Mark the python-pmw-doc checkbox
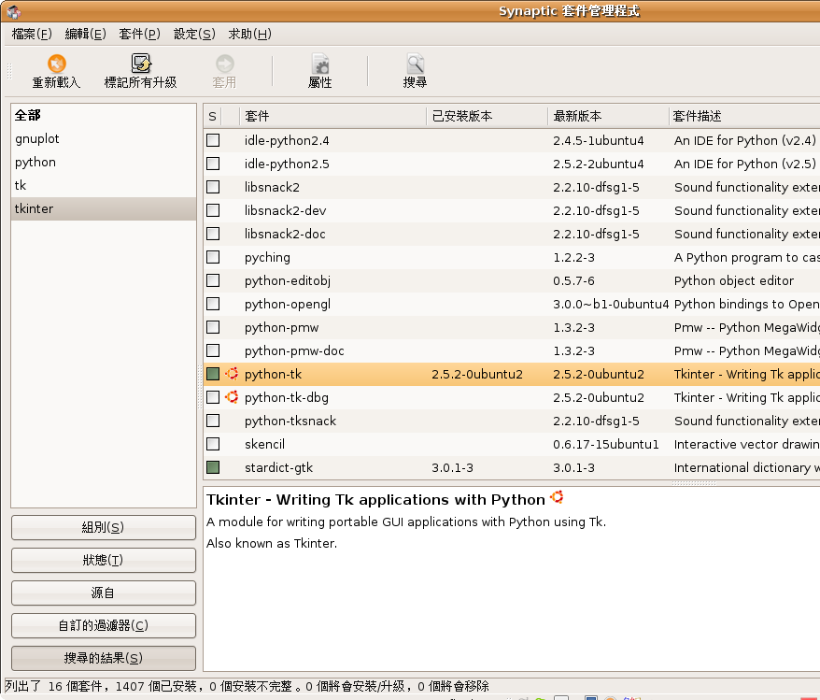The width and height of the screenshot is (820, 700). [x=213, y=350]
